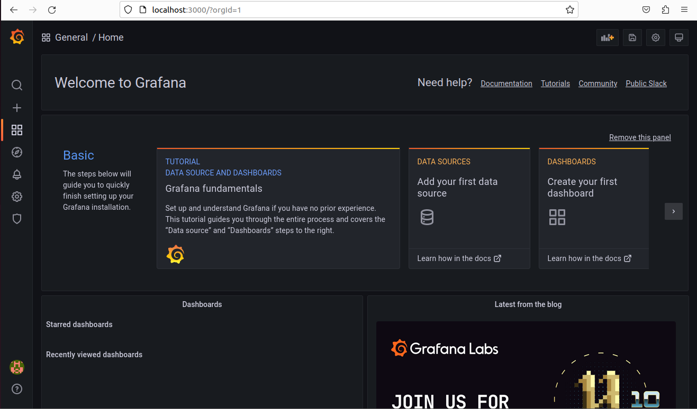Viewport: 697px width, 409px height.
Task: Open the Tutorials link
Action: (x=555, y=83)
